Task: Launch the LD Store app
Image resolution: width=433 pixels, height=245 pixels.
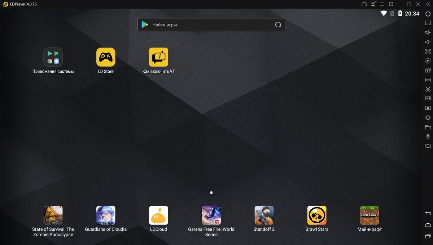Action: (106, 57)
